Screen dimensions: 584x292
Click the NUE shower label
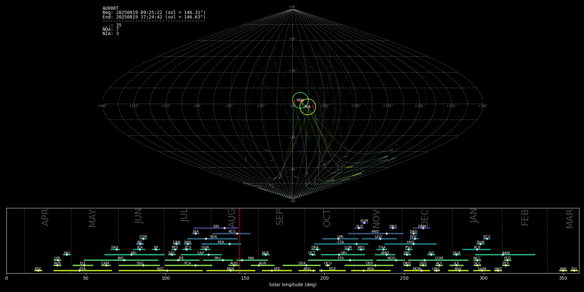pos(265,253)
